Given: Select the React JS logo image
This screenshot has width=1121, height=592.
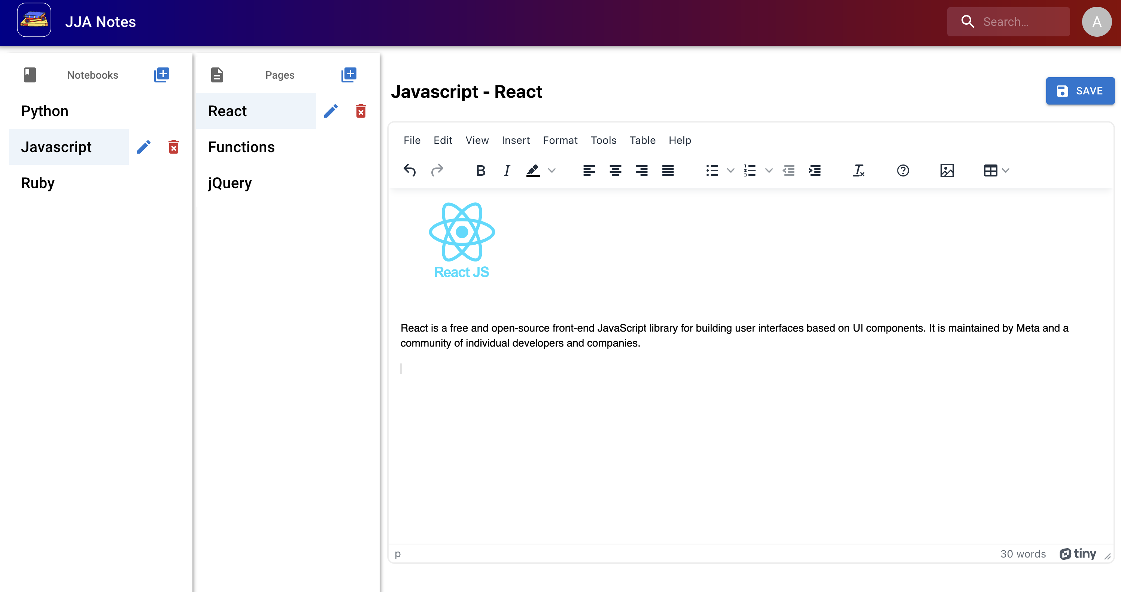Looking at the screenshot, I should [462, 240].
